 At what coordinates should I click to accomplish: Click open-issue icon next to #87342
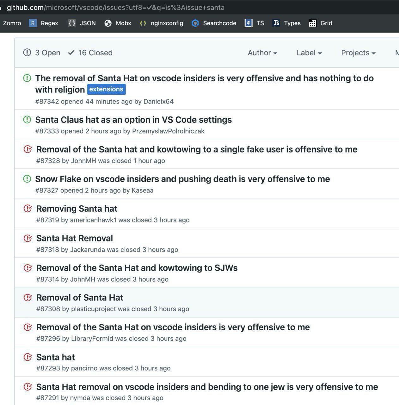tap(27, 78)
